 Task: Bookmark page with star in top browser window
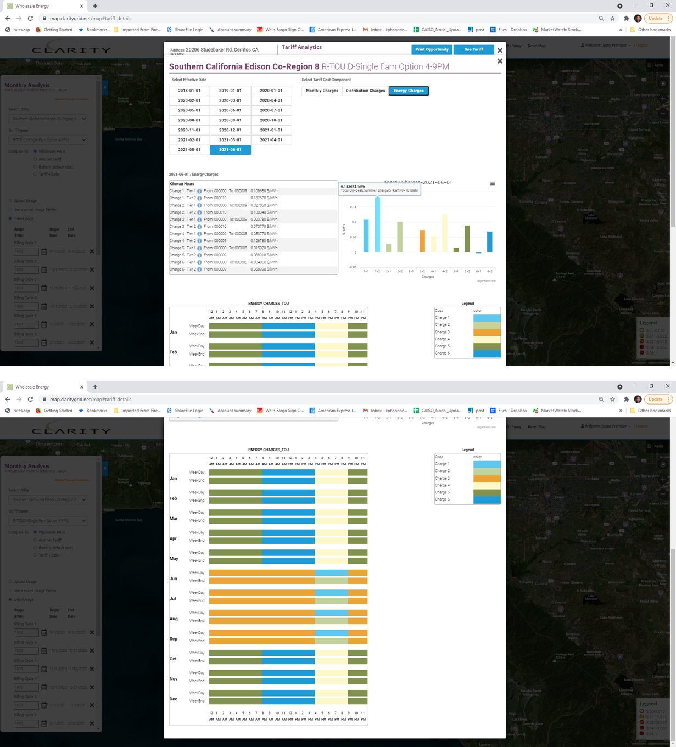[x=612, y=19]
